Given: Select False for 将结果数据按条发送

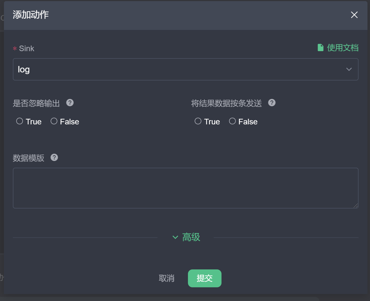Looking at the screenshot, I should tap(232, 121).
